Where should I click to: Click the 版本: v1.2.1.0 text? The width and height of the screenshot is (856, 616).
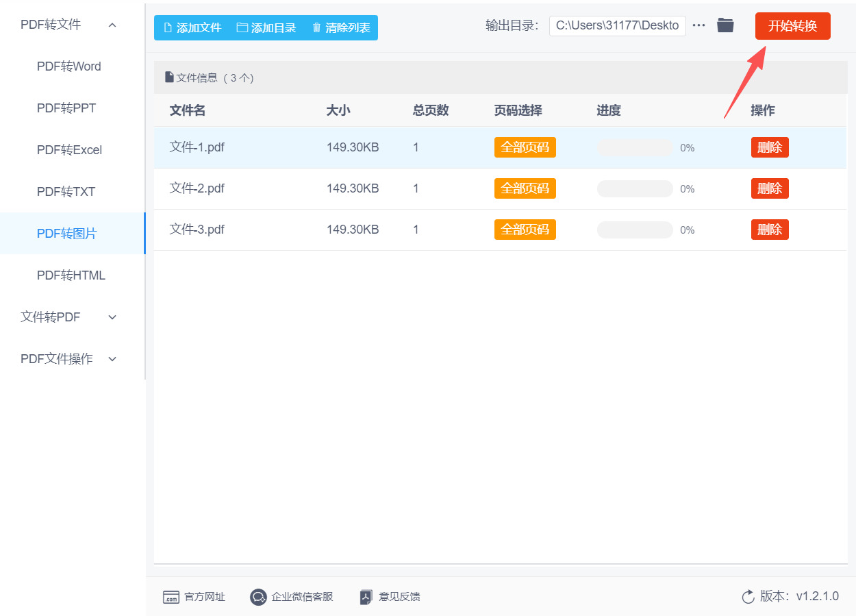[x=799, y=597]
